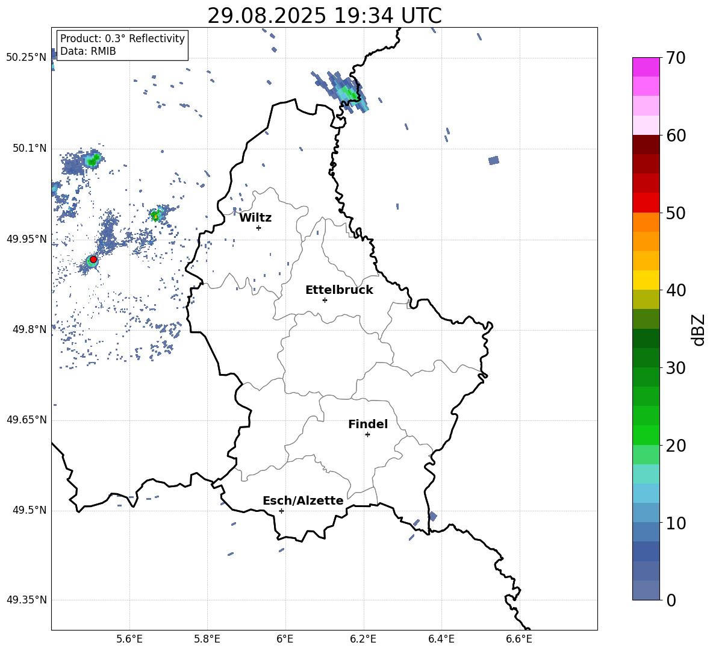The height and width of the screenshot is (651, 713).
Task: Click the 5.6°E longitude label
Action: (129, 640)
